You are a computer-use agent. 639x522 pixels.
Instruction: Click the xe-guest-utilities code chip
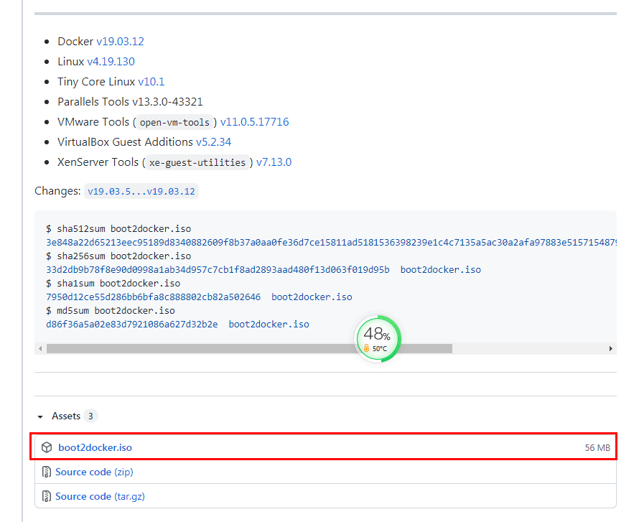click(196, 162)
